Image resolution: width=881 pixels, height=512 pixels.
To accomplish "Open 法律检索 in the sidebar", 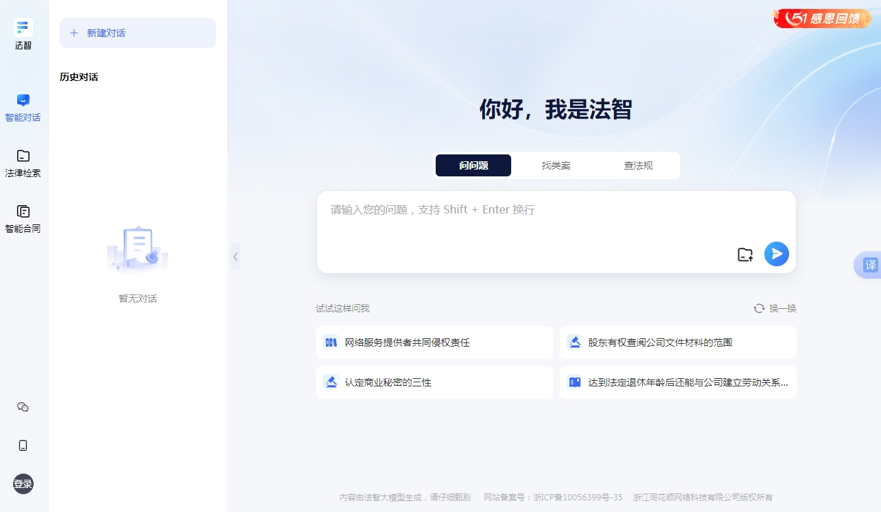I will tap(23, 163).
